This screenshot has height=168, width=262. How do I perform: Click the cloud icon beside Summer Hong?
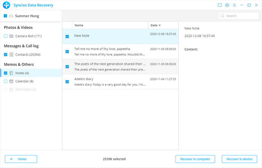(x=11, y=16)
